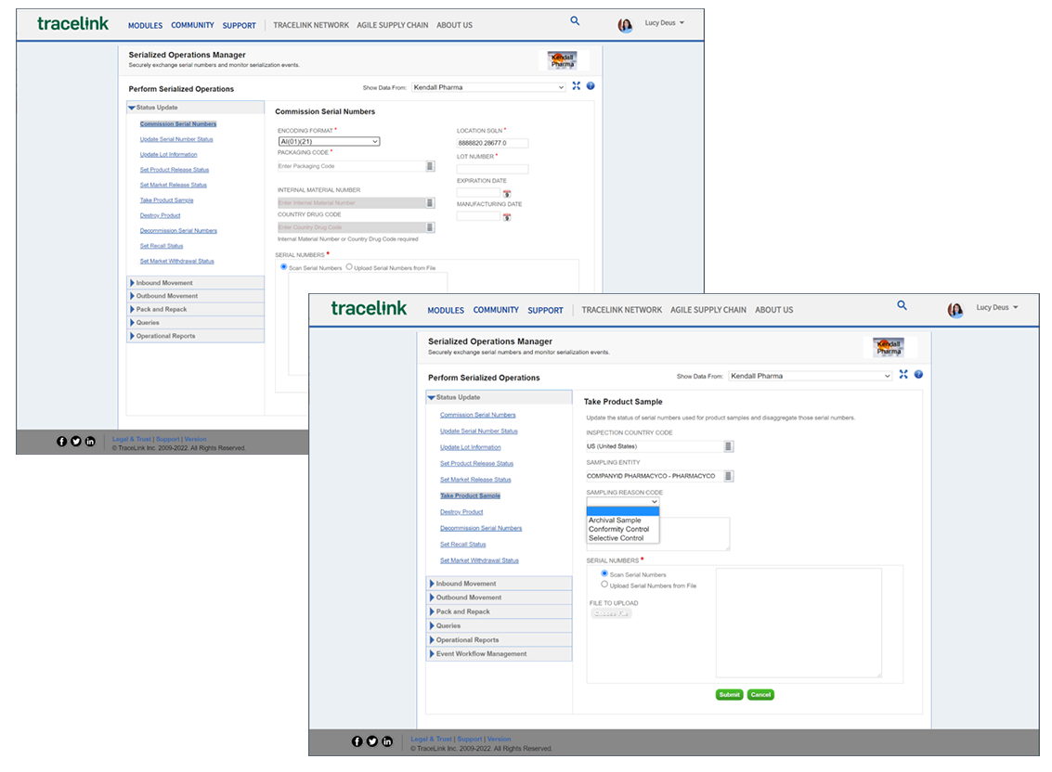Open the Packaging Code lookup icon
This screenshot has width=1052, height=772.
pos(430,166)
